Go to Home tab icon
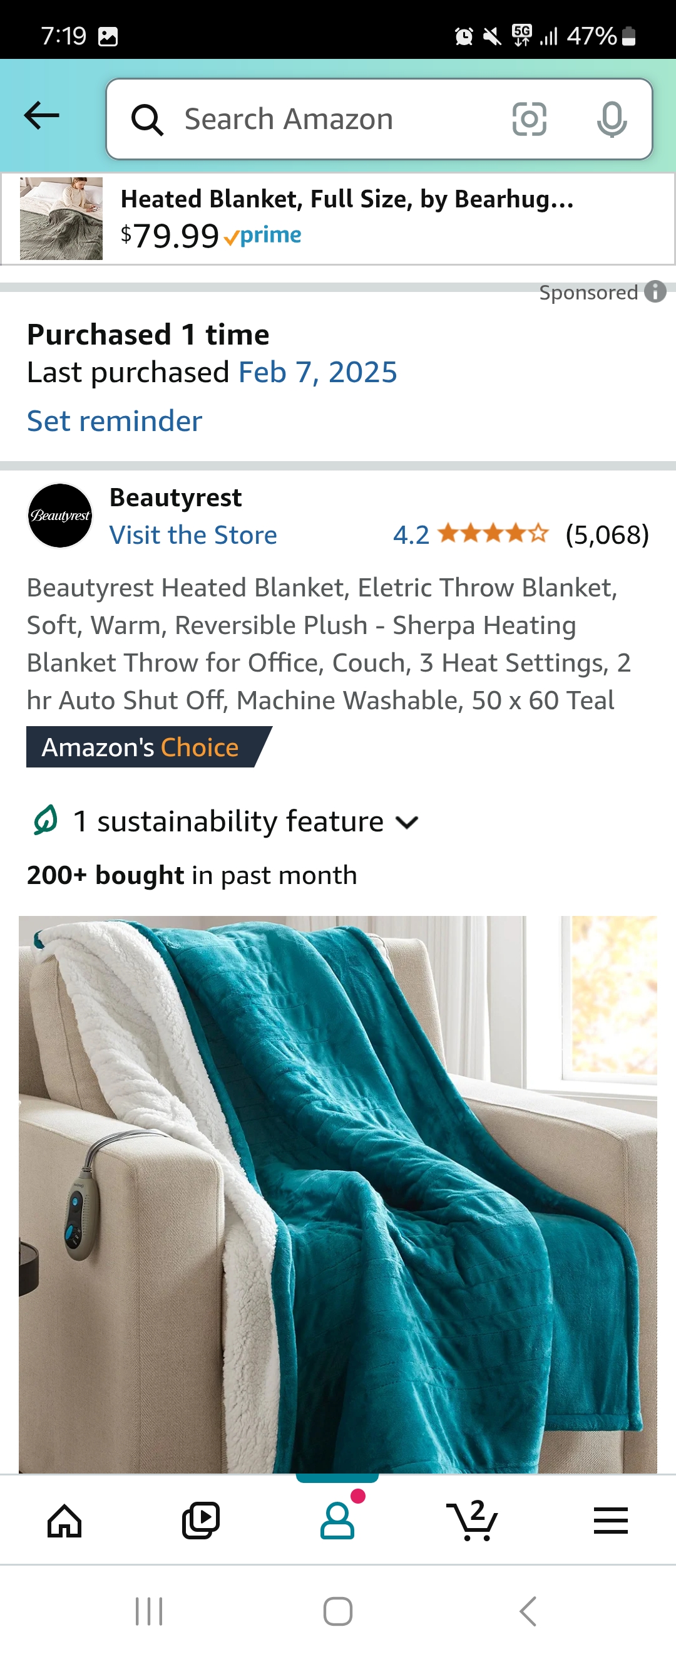 [64, 1521]
